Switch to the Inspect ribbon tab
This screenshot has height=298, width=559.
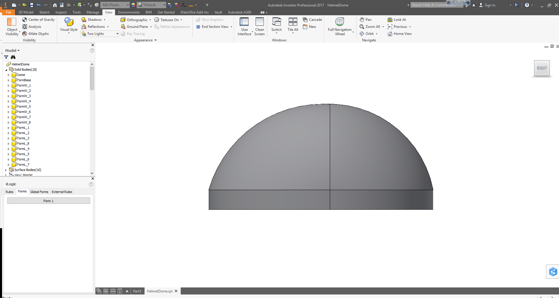pos(61,12)
